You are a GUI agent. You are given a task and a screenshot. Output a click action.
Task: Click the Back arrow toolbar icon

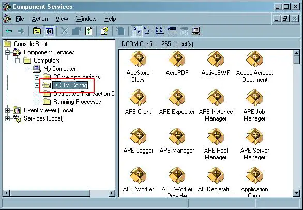point(9,31)
